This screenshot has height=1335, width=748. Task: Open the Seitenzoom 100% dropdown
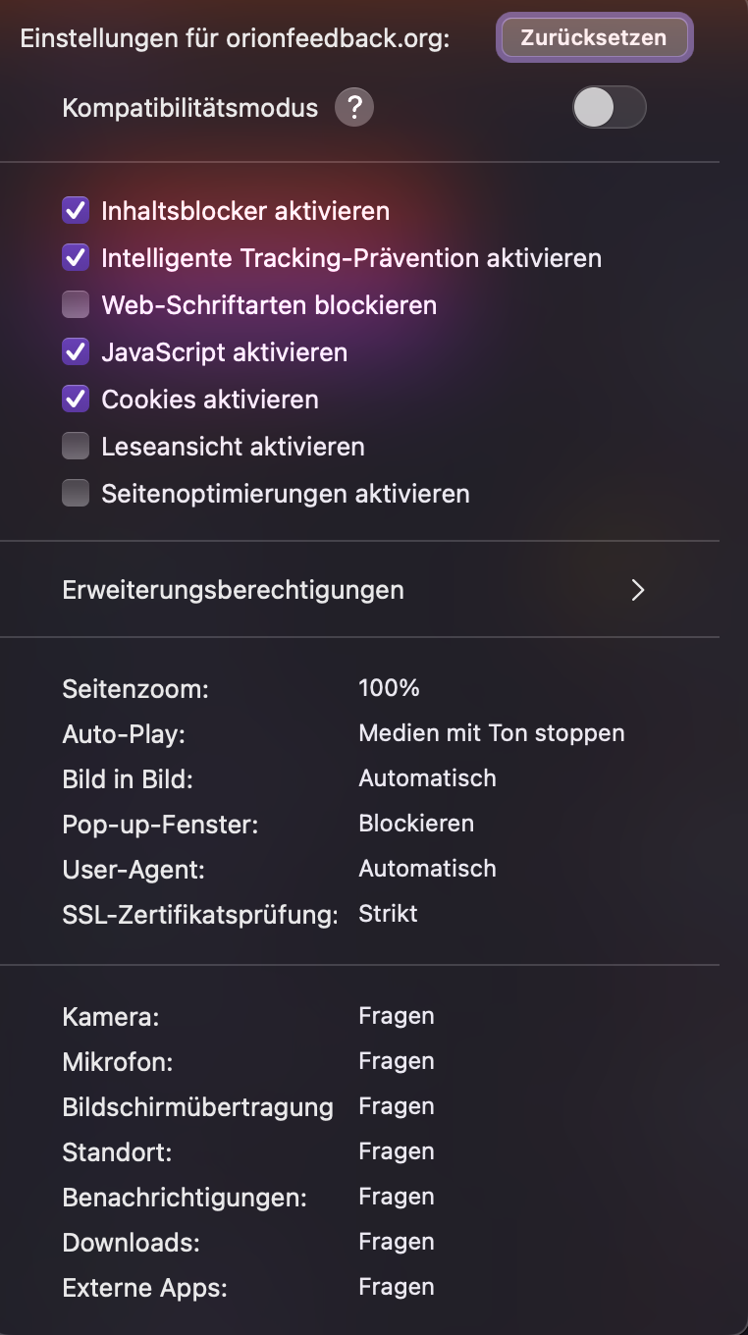390,688
